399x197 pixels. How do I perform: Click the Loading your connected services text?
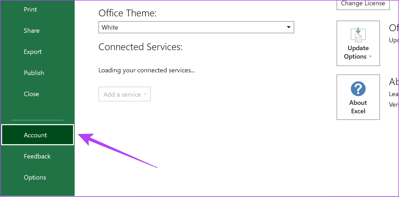click(x=147, y=70)
